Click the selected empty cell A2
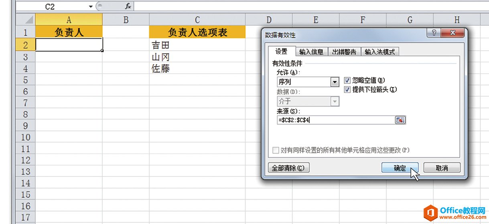489x224 pixels. (x=69, y=44)
